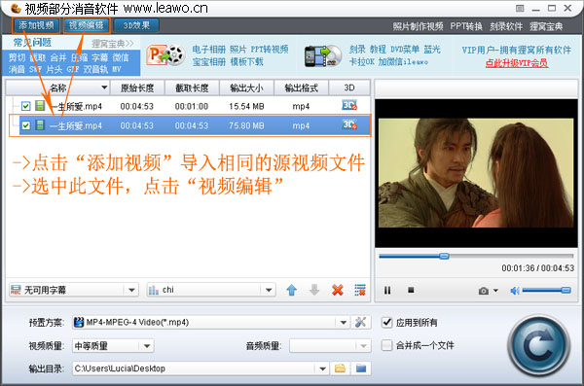Viewport: 584px width, 386px height.
Task: Select the cell showing 15.54 MB
Action: coord(246,106)
